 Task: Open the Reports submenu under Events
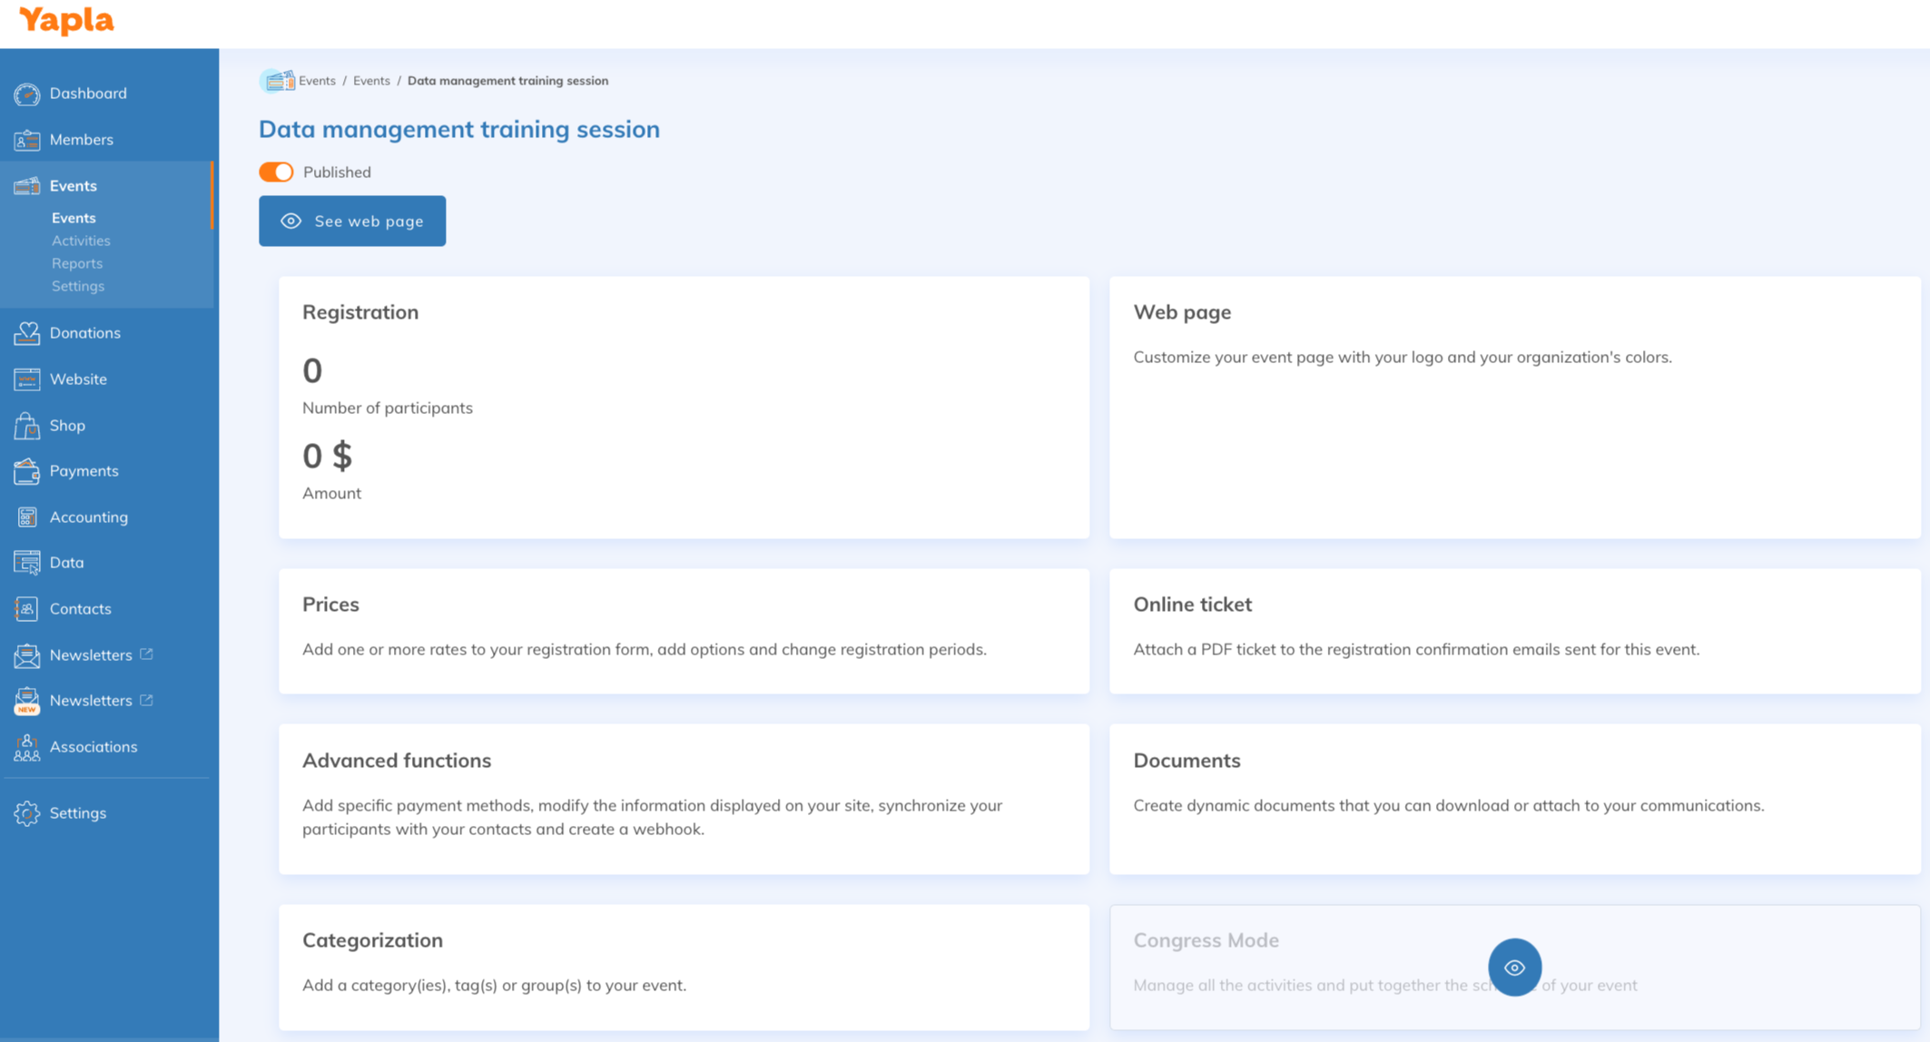point(77,263)
